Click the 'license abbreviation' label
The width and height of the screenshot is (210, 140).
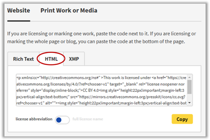[x=34, y=119]
